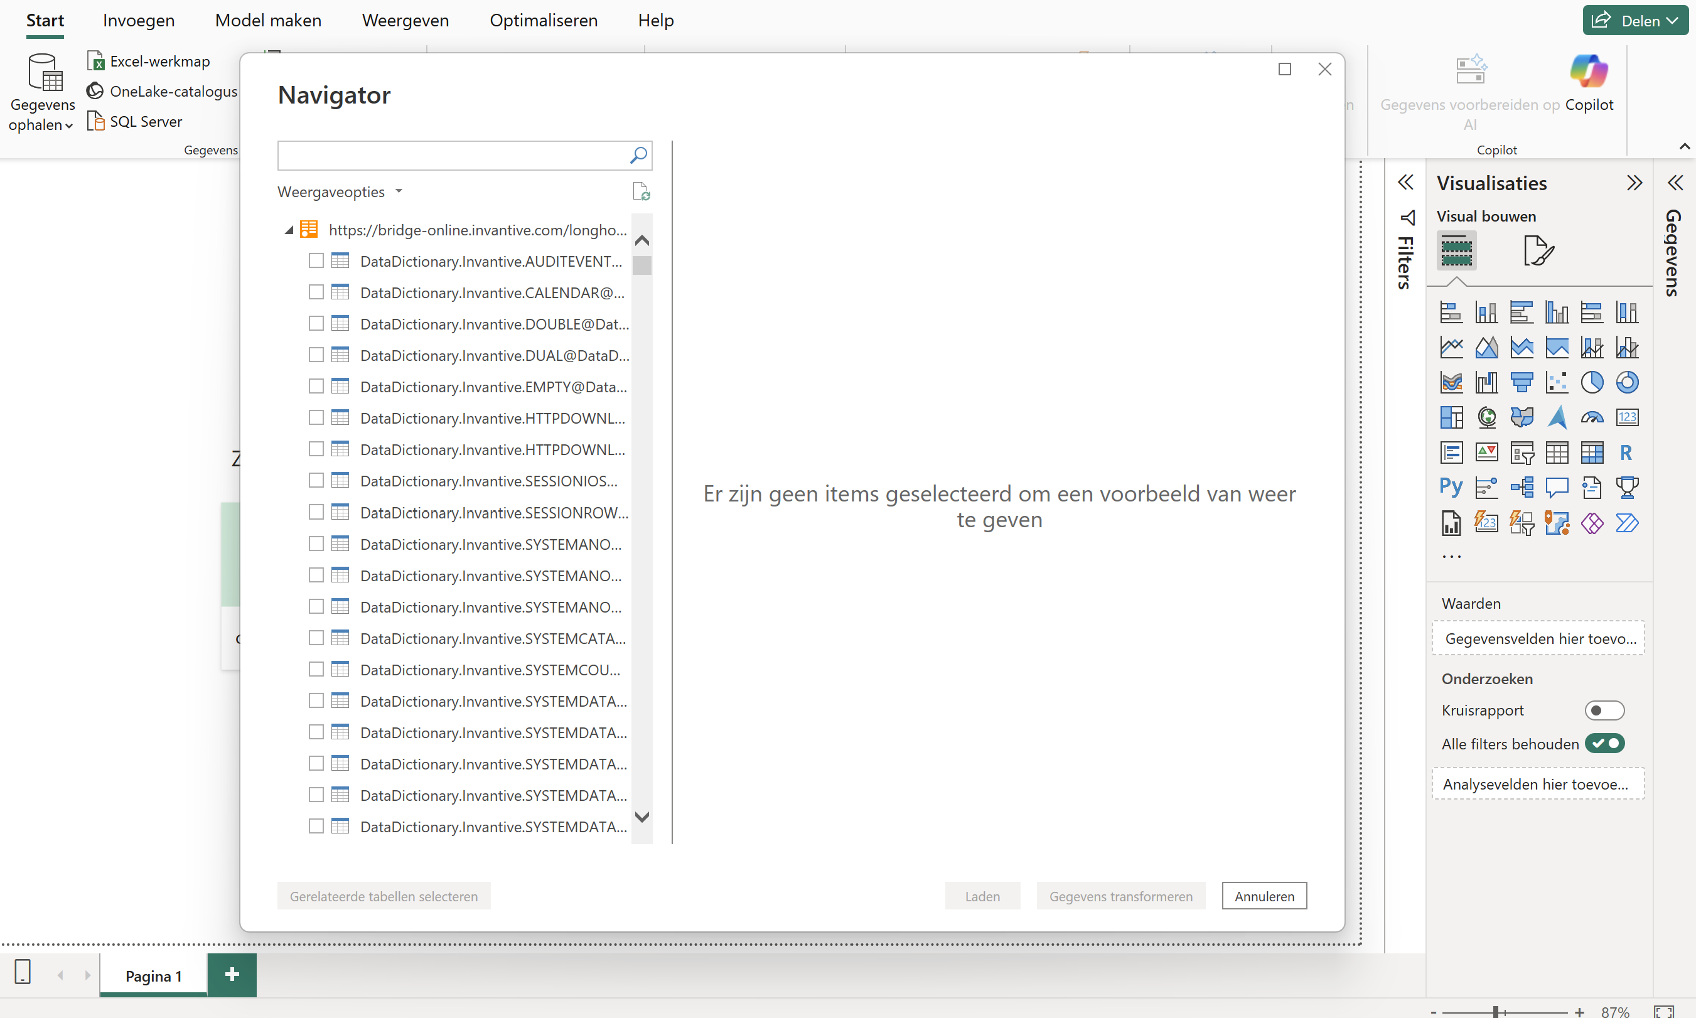Click the Excel-werkmap icon

95,61
